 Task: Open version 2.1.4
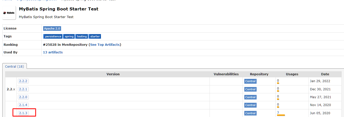23,105
